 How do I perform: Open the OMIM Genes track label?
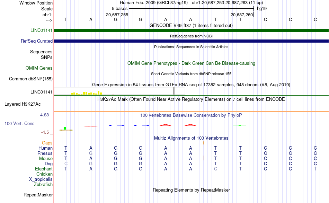39,68
